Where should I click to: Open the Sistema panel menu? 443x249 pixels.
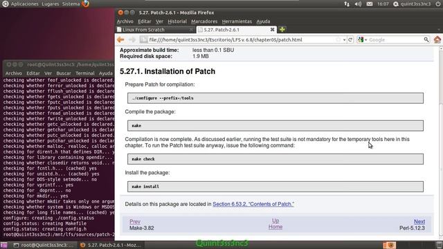click(71, 4)
